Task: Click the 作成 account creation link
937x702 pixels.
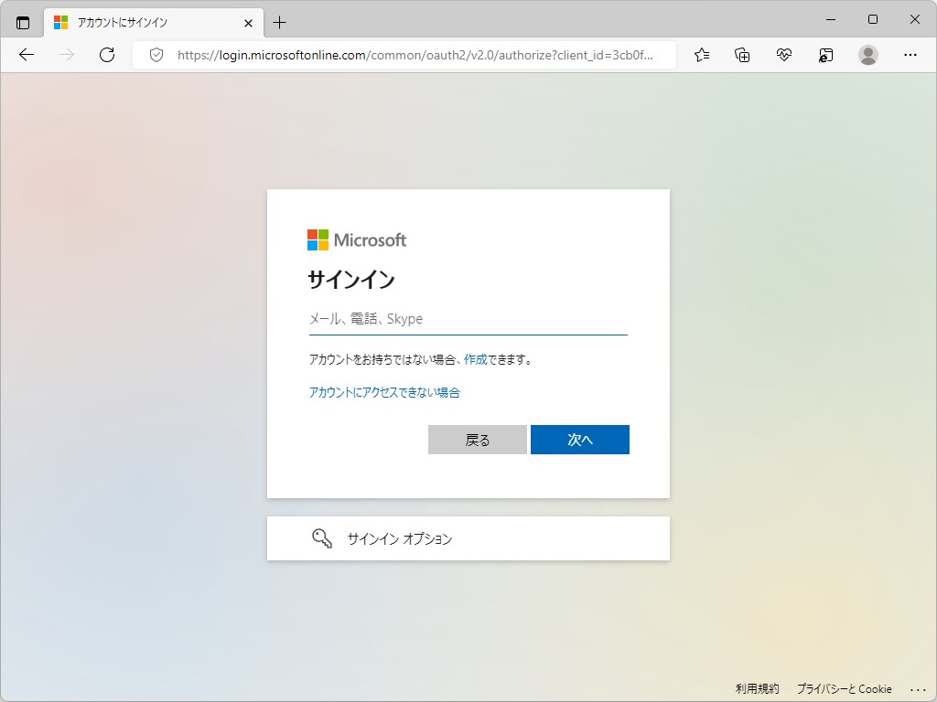Action: point(475,359)
